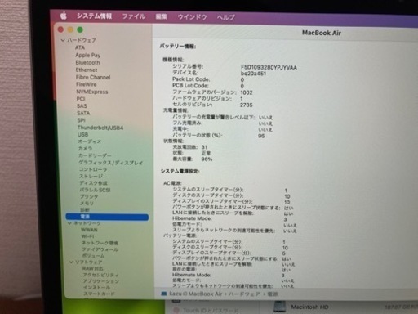Select ATA in the sidebar
418x314 pixels.
[x=80, y=47]
